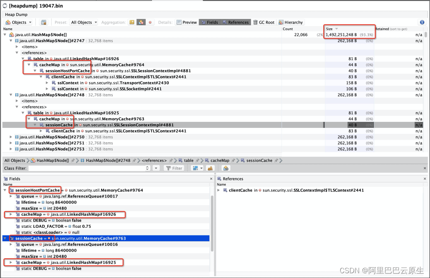Click HashMap$Node[] breadcrumb item
Viewport: 430px width, 278px height.
(53, 161)
